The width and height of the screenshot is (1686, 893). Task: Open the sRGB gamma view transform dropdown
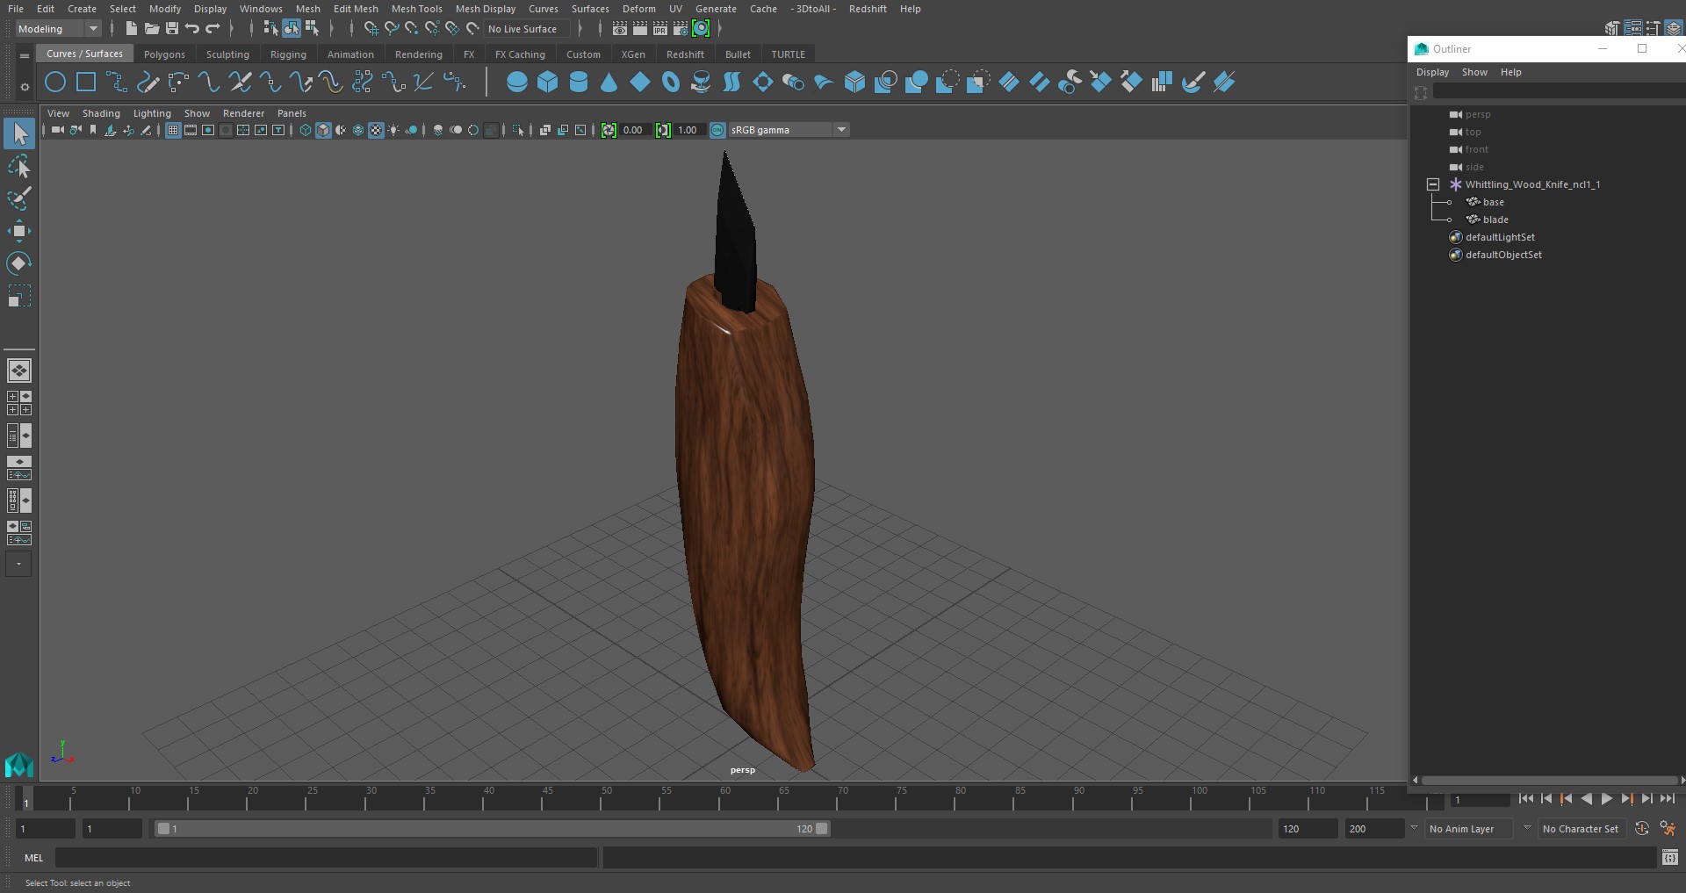(788, 130)
